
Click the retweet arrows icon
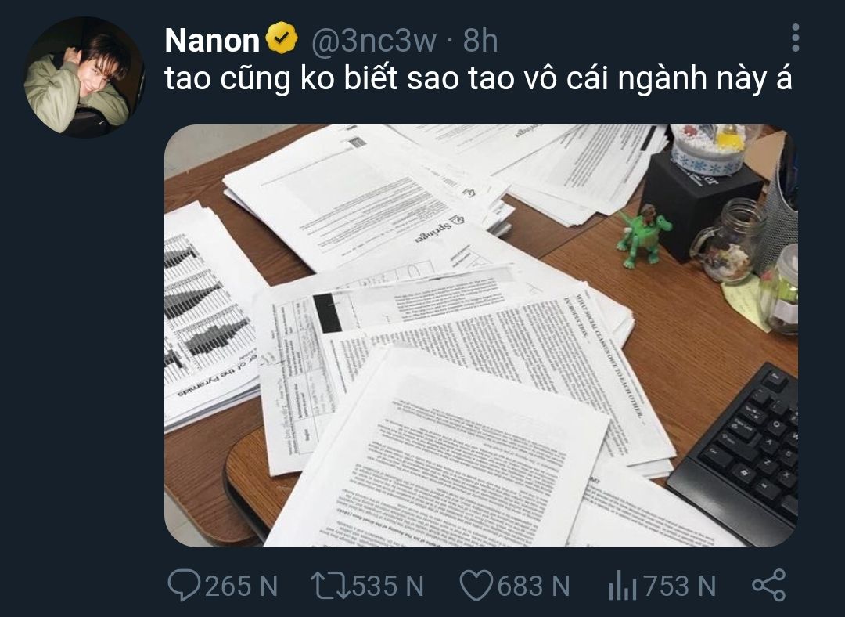[330, 586]
